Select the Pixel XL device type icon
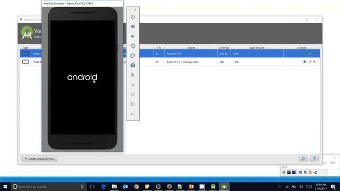The width and height of the screenshot is (340, 191). click(25, 62)
